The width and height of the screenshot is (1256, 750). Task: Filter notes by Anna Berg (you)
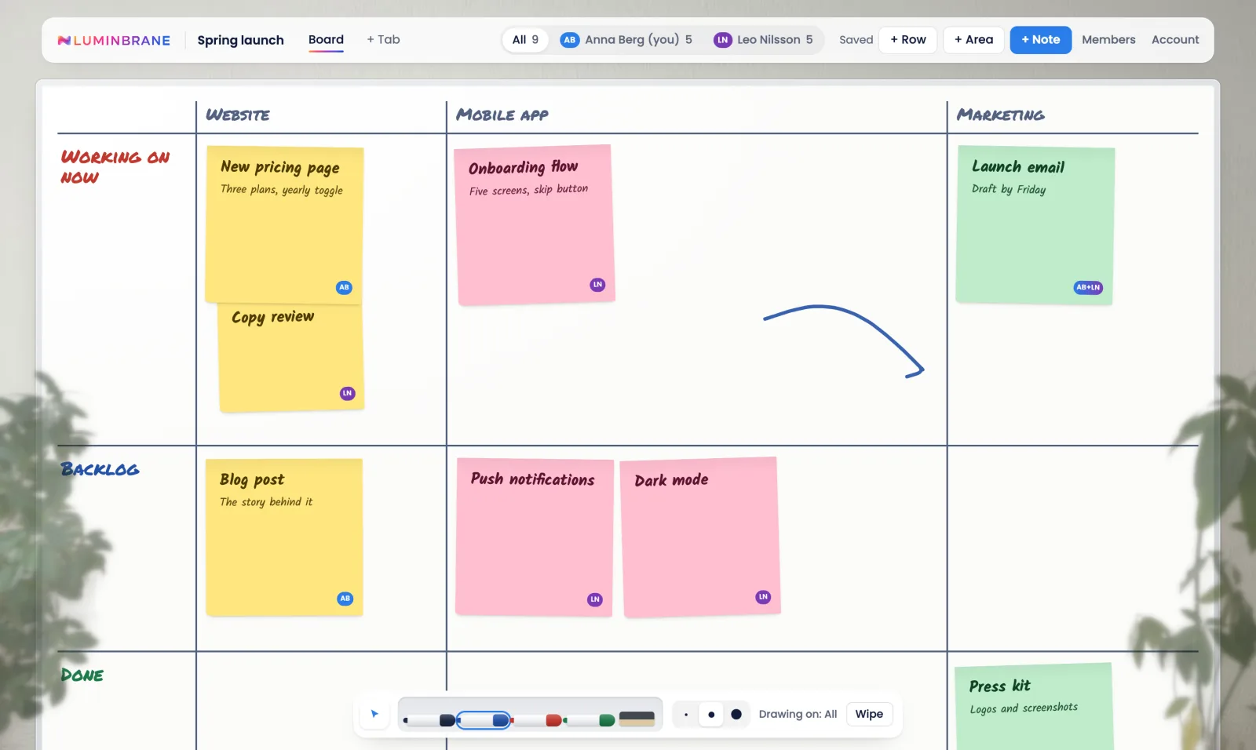(626, 39)
